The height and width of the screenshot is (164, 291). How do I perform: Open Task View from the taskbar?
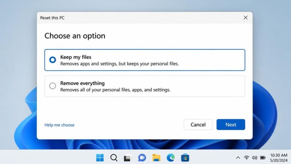[x=128, y=158]
